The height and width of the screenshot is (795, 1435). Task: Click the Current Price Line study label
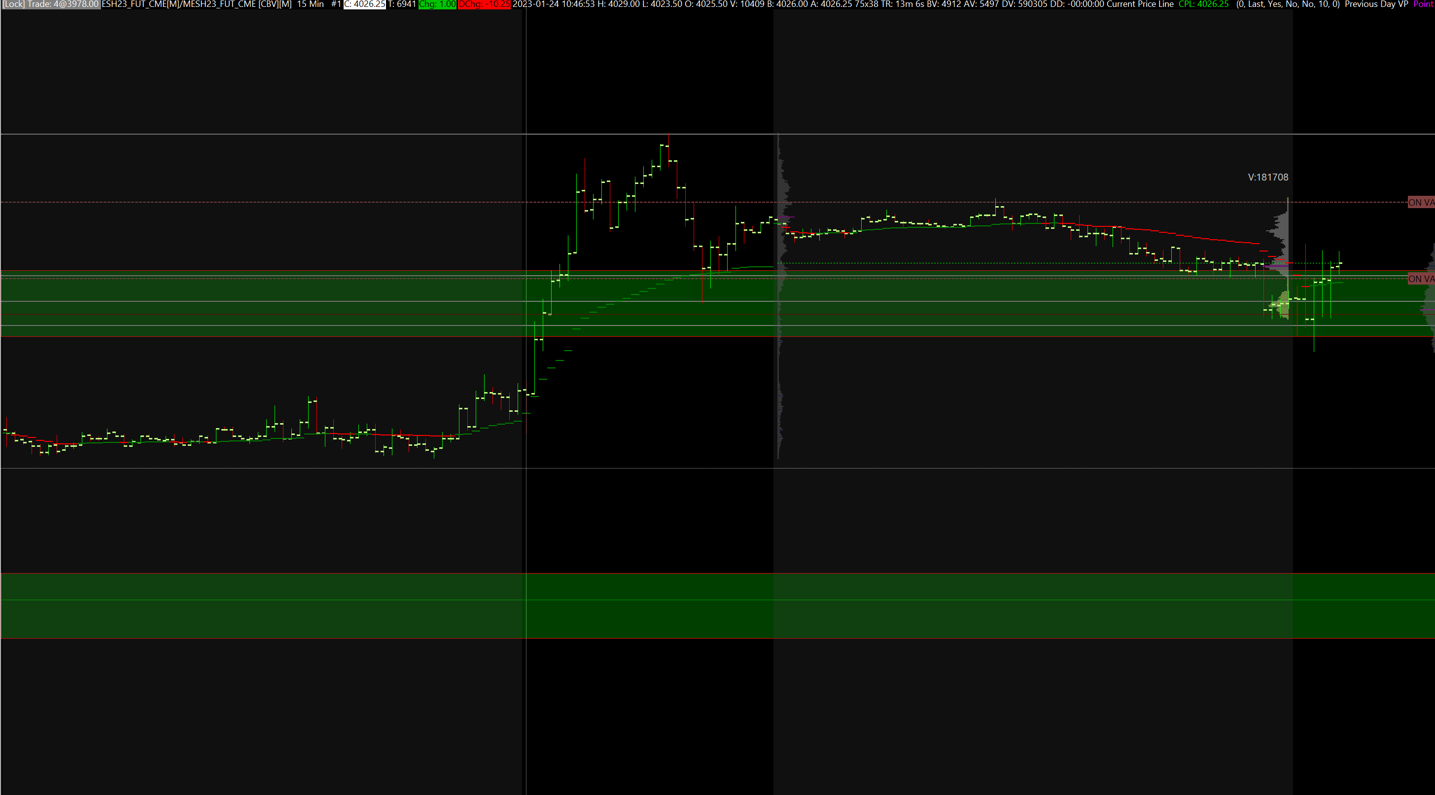point(1140,4)
